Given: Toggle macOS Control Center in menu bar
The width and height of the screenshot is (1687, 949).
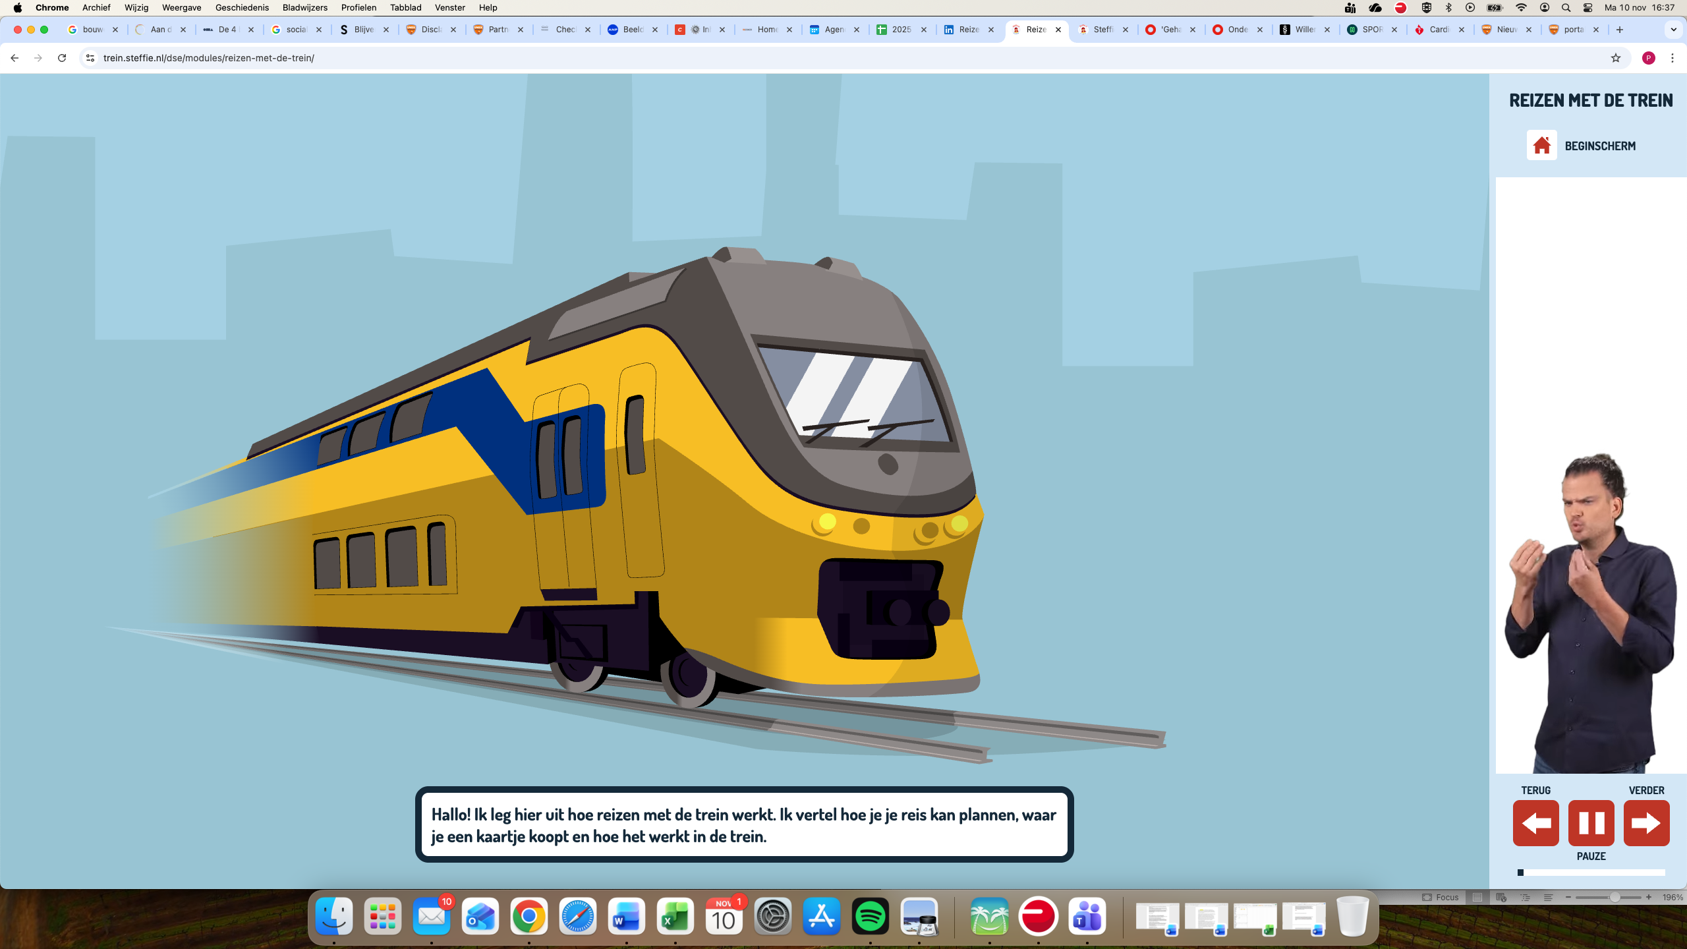Looking at the screenshot, I should [x=1587, y=7].
